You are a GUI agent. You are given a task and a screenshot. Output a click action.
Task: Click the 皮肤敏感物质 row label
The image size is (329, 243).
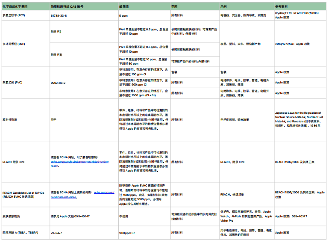(12, 217)
